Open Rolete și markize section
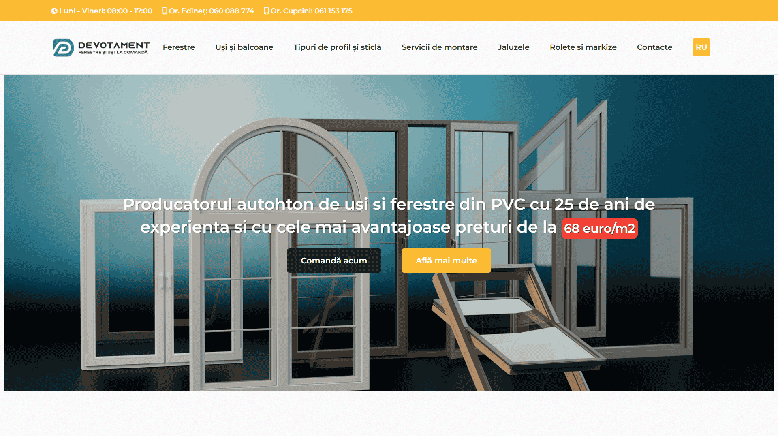This screenshot has height=436, width=778. click(583, 47)
